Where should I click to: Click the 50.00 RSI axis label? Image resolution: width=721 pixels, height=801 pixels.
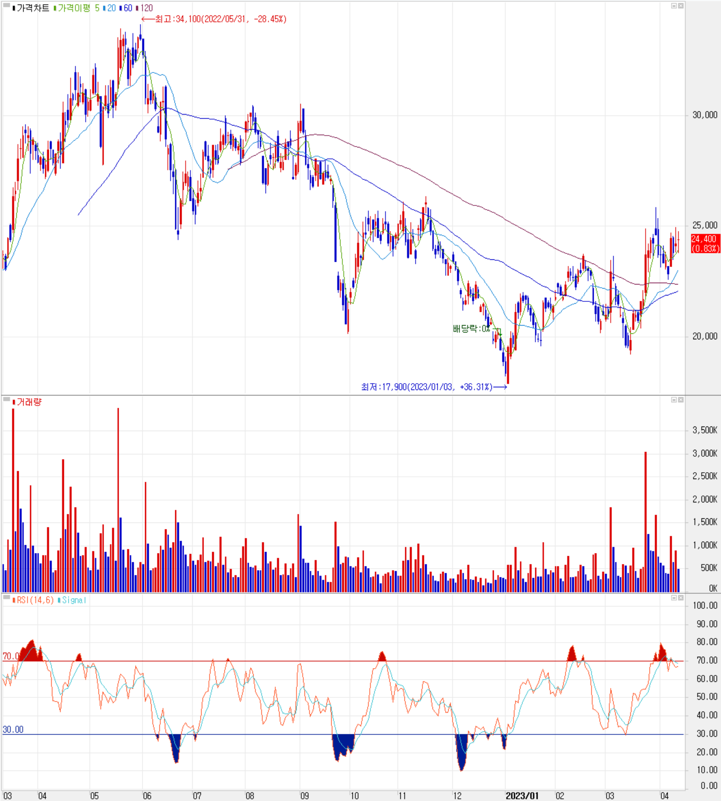pyautogui.click(x=706, y=697)
